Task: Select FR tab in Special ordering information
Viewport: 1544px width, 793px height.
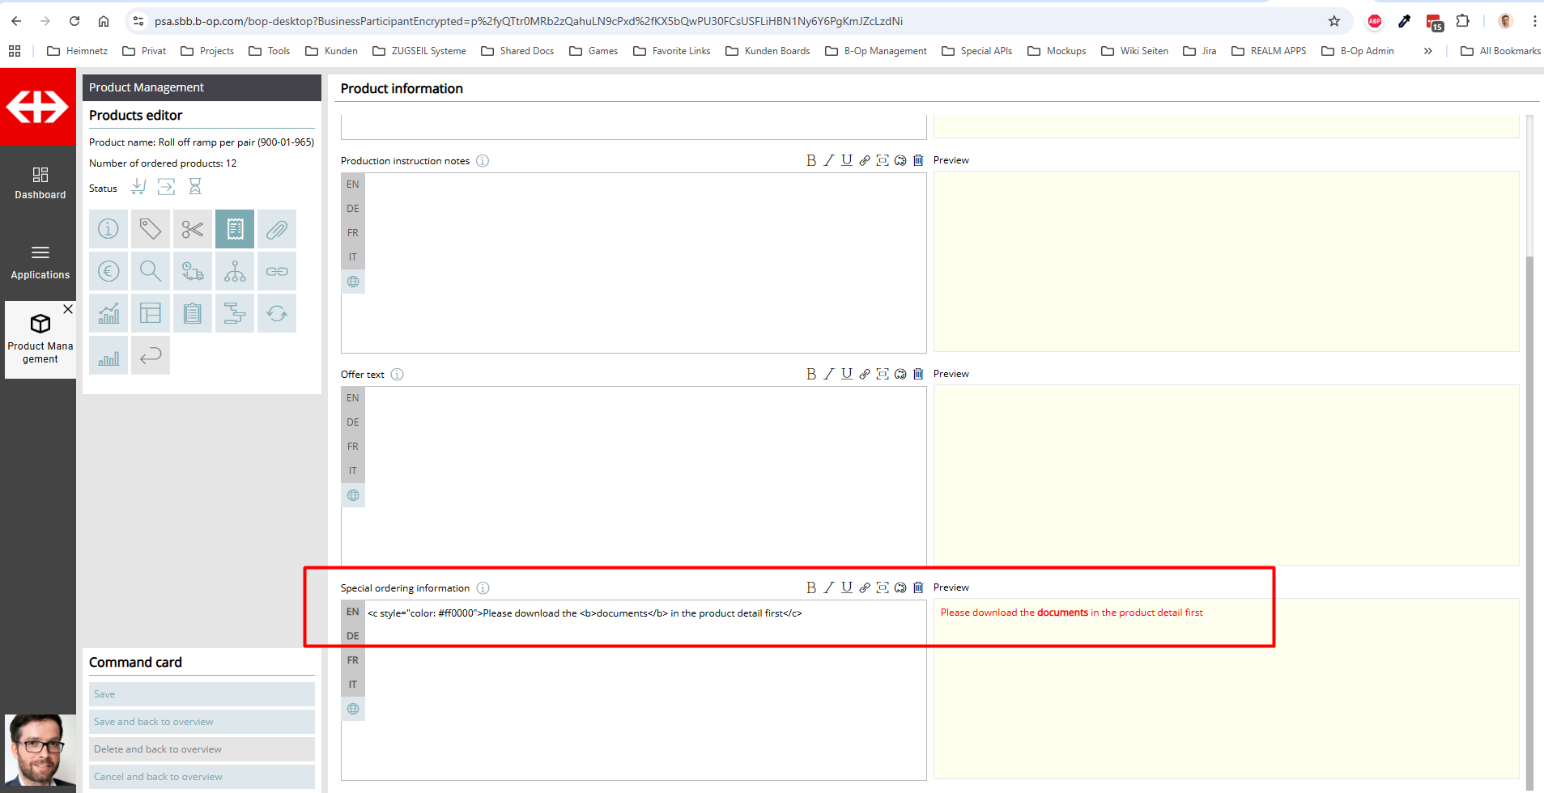Action: pyautogui.click(x=353, y=660)
